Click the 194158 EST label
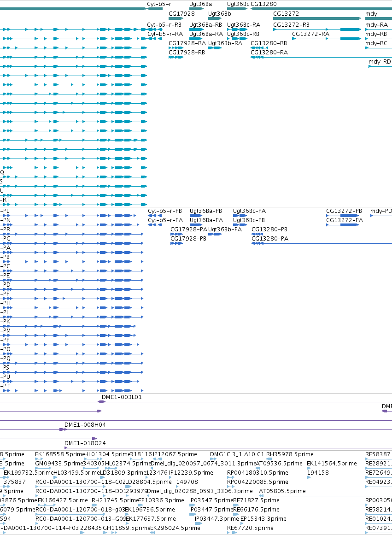The width and height of the screenshot is (392, 535). pos(318,473)
